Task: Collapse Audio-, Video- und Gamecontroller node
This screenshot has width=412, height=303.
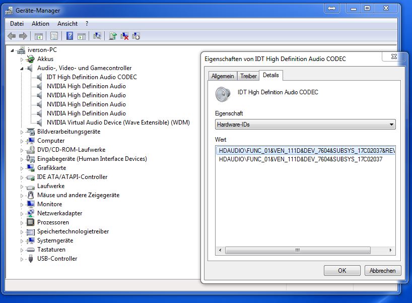Action: click(x=22, y=69)
